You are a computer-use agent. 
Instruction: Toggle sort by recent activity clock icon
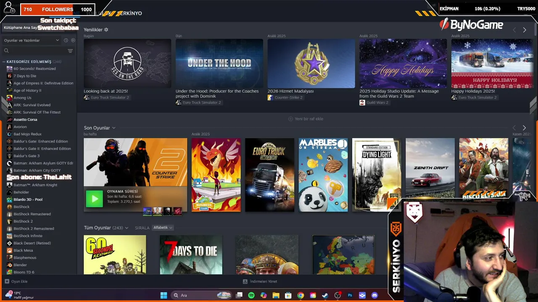click(66, 40)
